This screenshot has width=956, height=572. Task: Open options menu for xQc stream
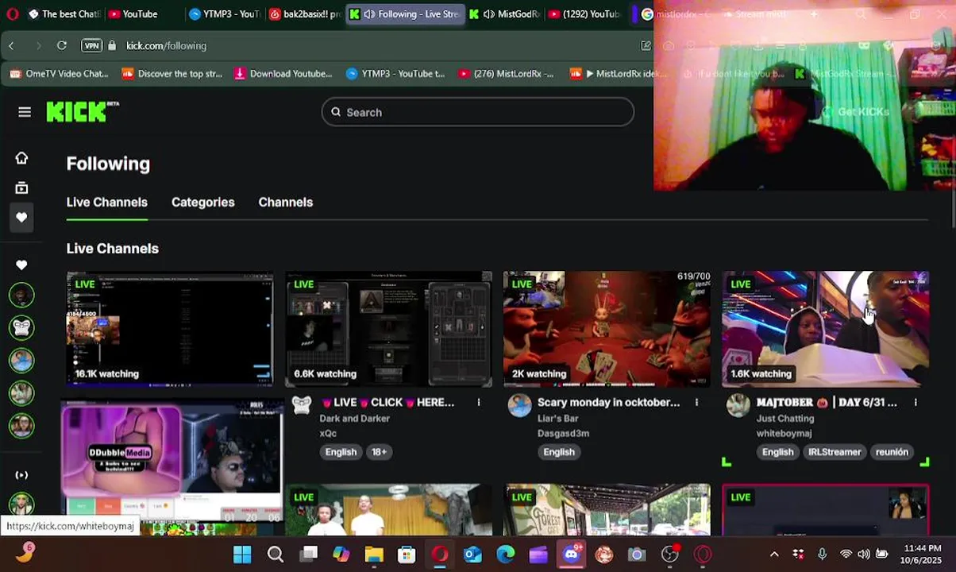click(479, 403)
